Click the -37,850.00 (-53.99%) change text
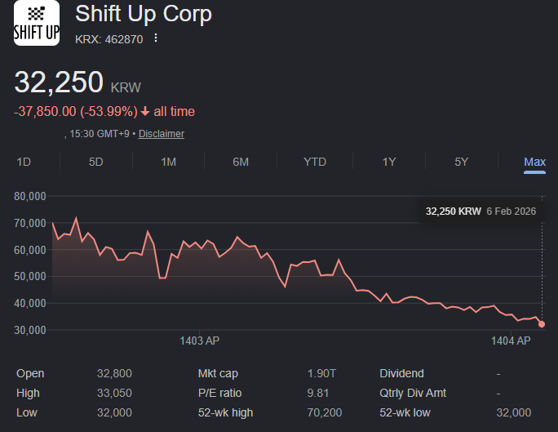Viewport: 558px width, 432px height. [x=75, y=112]
